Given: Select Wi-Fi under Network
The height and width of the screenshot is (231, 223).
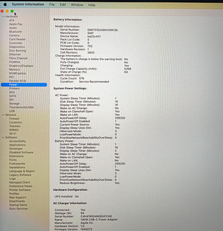Looking at the screenshot, I should [13, 134].
